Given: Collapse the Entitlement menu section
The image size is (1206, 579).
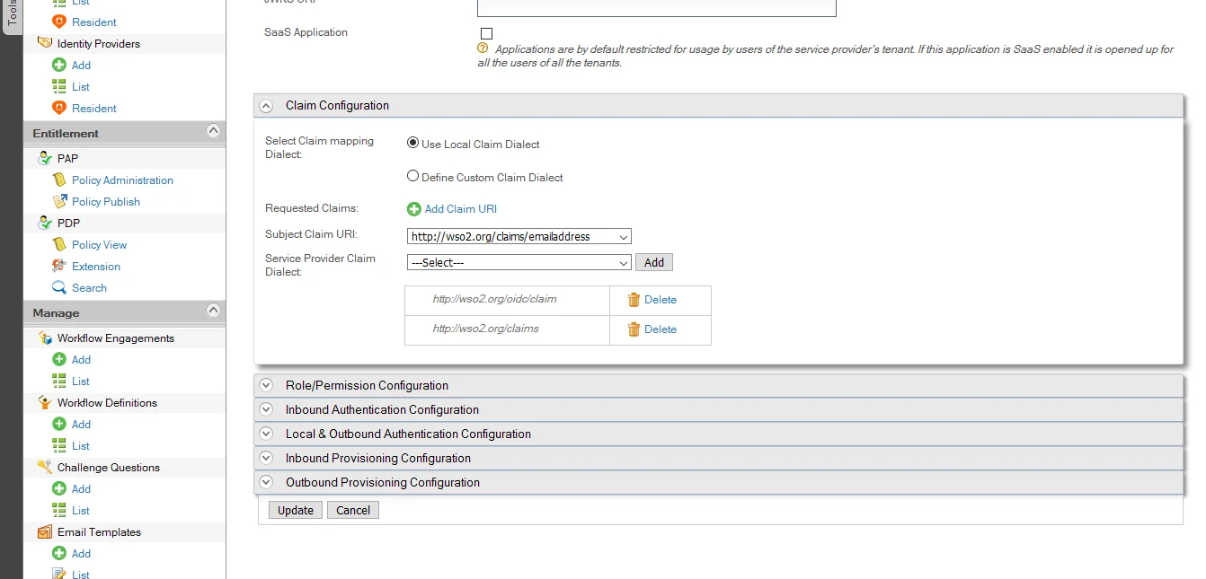Looking at the screenshot, I should (213, 131).
